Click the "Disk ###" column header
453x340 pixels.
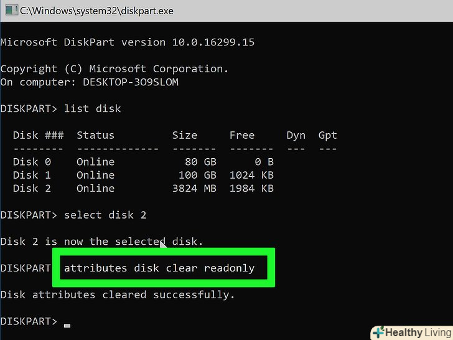point(37,135)
